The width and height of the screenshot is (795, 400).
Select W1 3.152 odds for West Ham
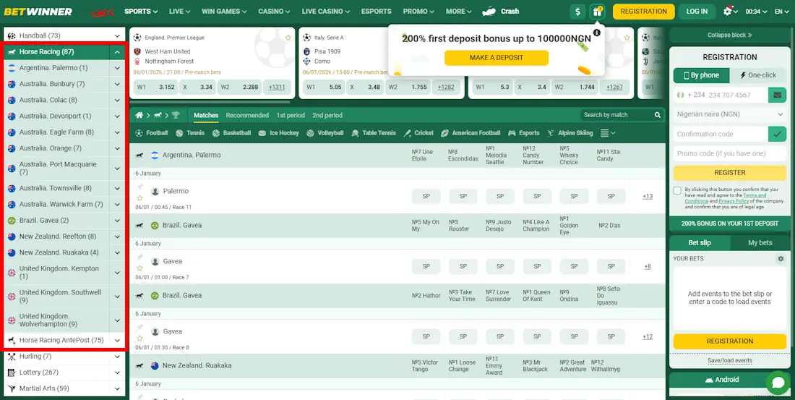pyautogui.click(x=155, y=88)
